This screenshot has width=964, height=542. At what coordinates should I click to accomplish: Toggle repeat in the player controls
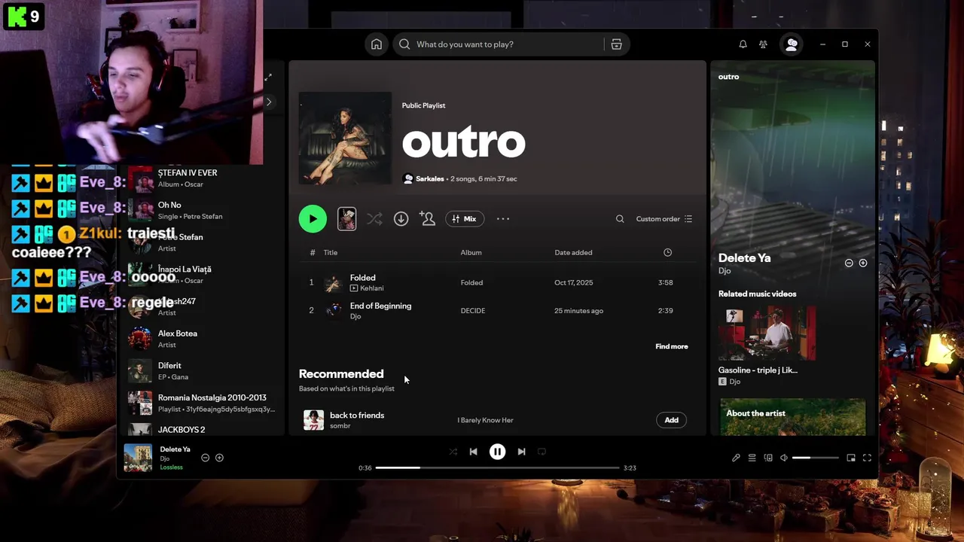coord(541,452)
